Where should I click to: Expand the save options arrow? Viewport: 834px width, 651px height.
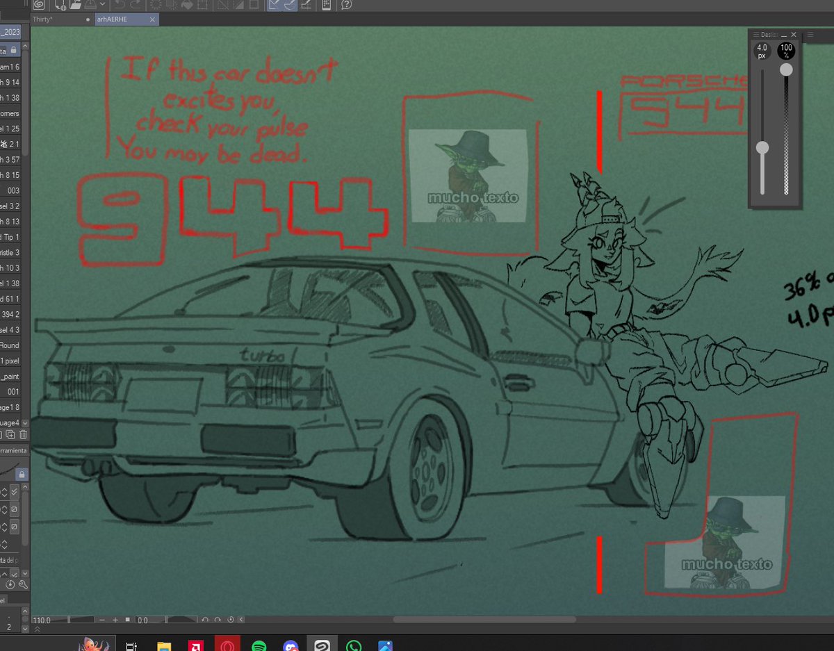pos(102,5)
